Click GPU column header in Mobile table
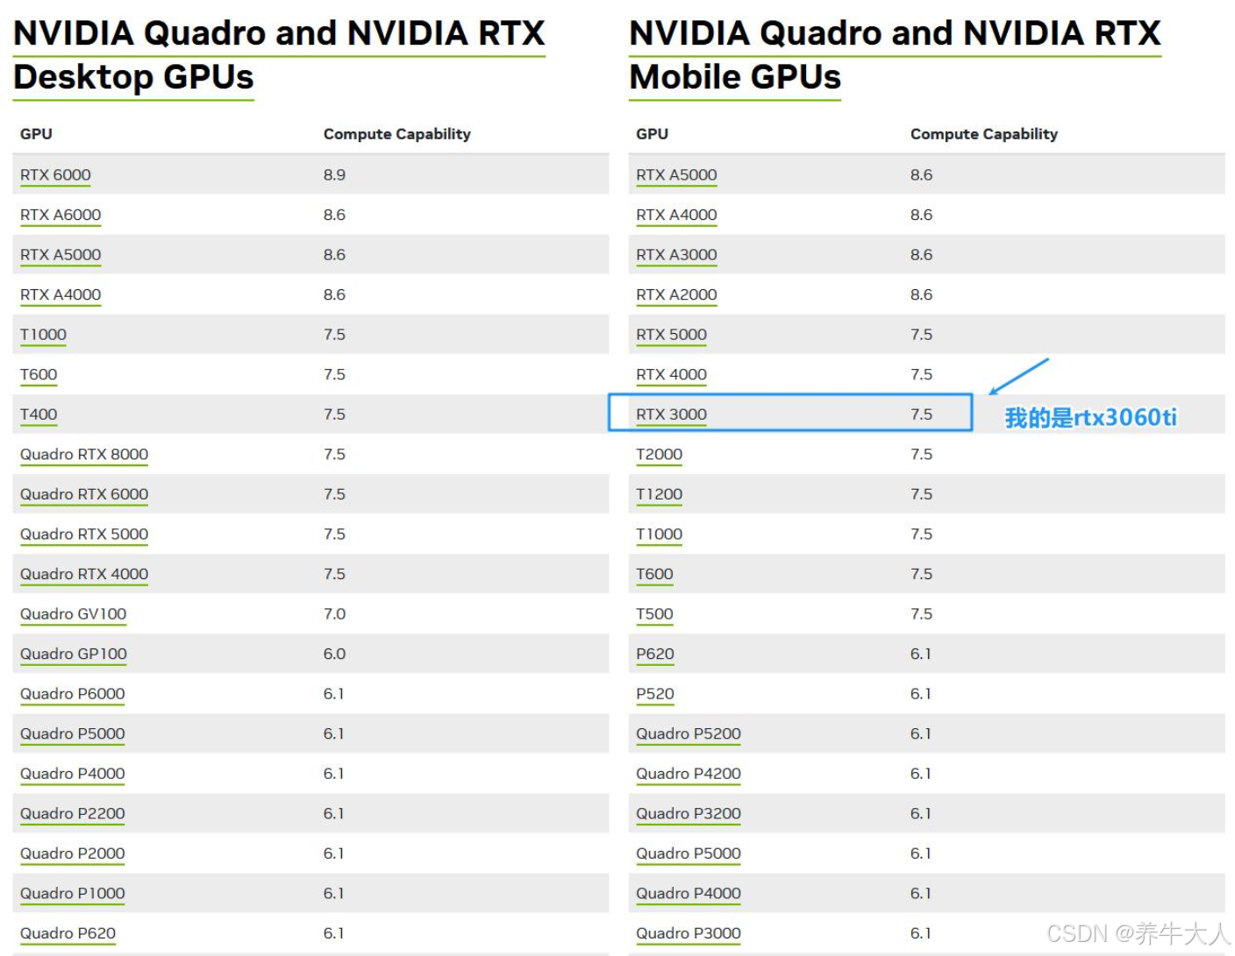1235x956 pixels. coord(652,133)
